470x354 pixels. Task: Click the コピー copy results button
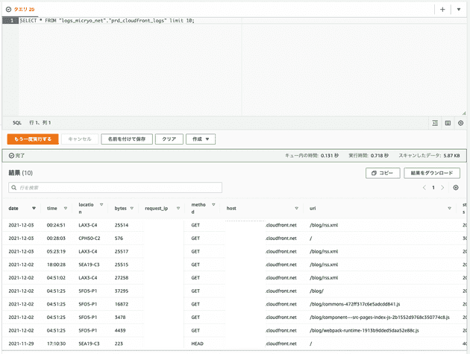pyautogui.click(x=383, y=173)
